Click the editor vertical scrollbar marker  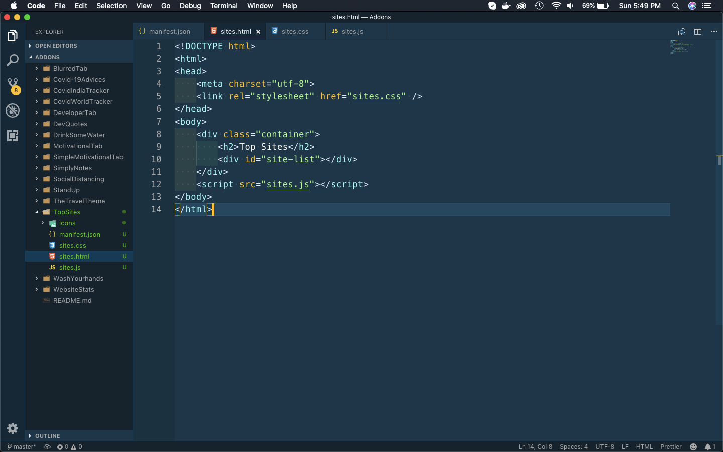pyautogui.click(x=719, y=160)
